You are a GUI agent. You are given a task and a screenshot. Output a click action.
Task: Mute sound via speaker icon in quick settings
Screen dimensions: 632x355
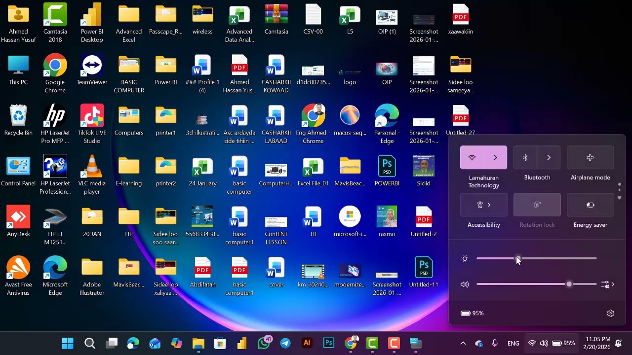click(x=465, y=284)
